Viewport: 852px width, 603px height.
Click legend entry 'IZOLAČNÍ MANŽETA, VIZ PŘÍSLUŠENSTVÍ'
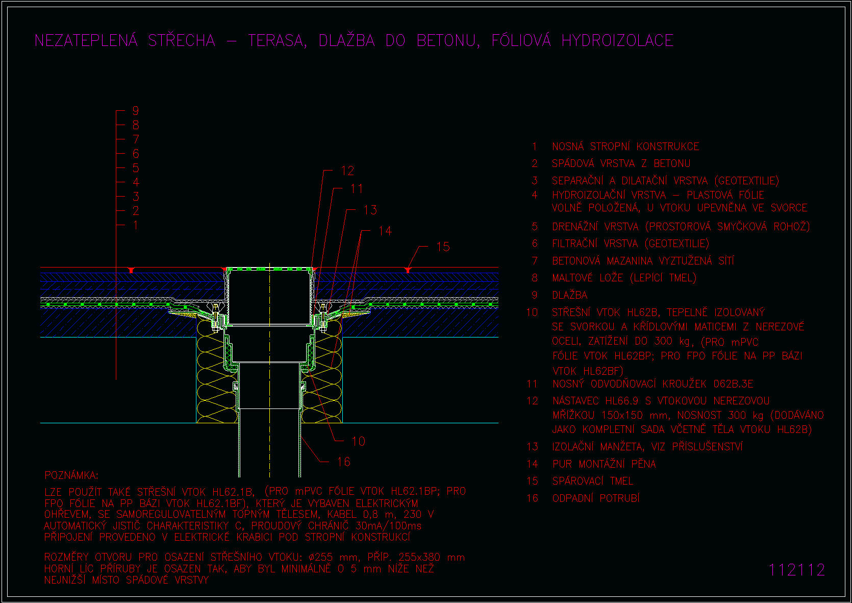coord(647,447)
